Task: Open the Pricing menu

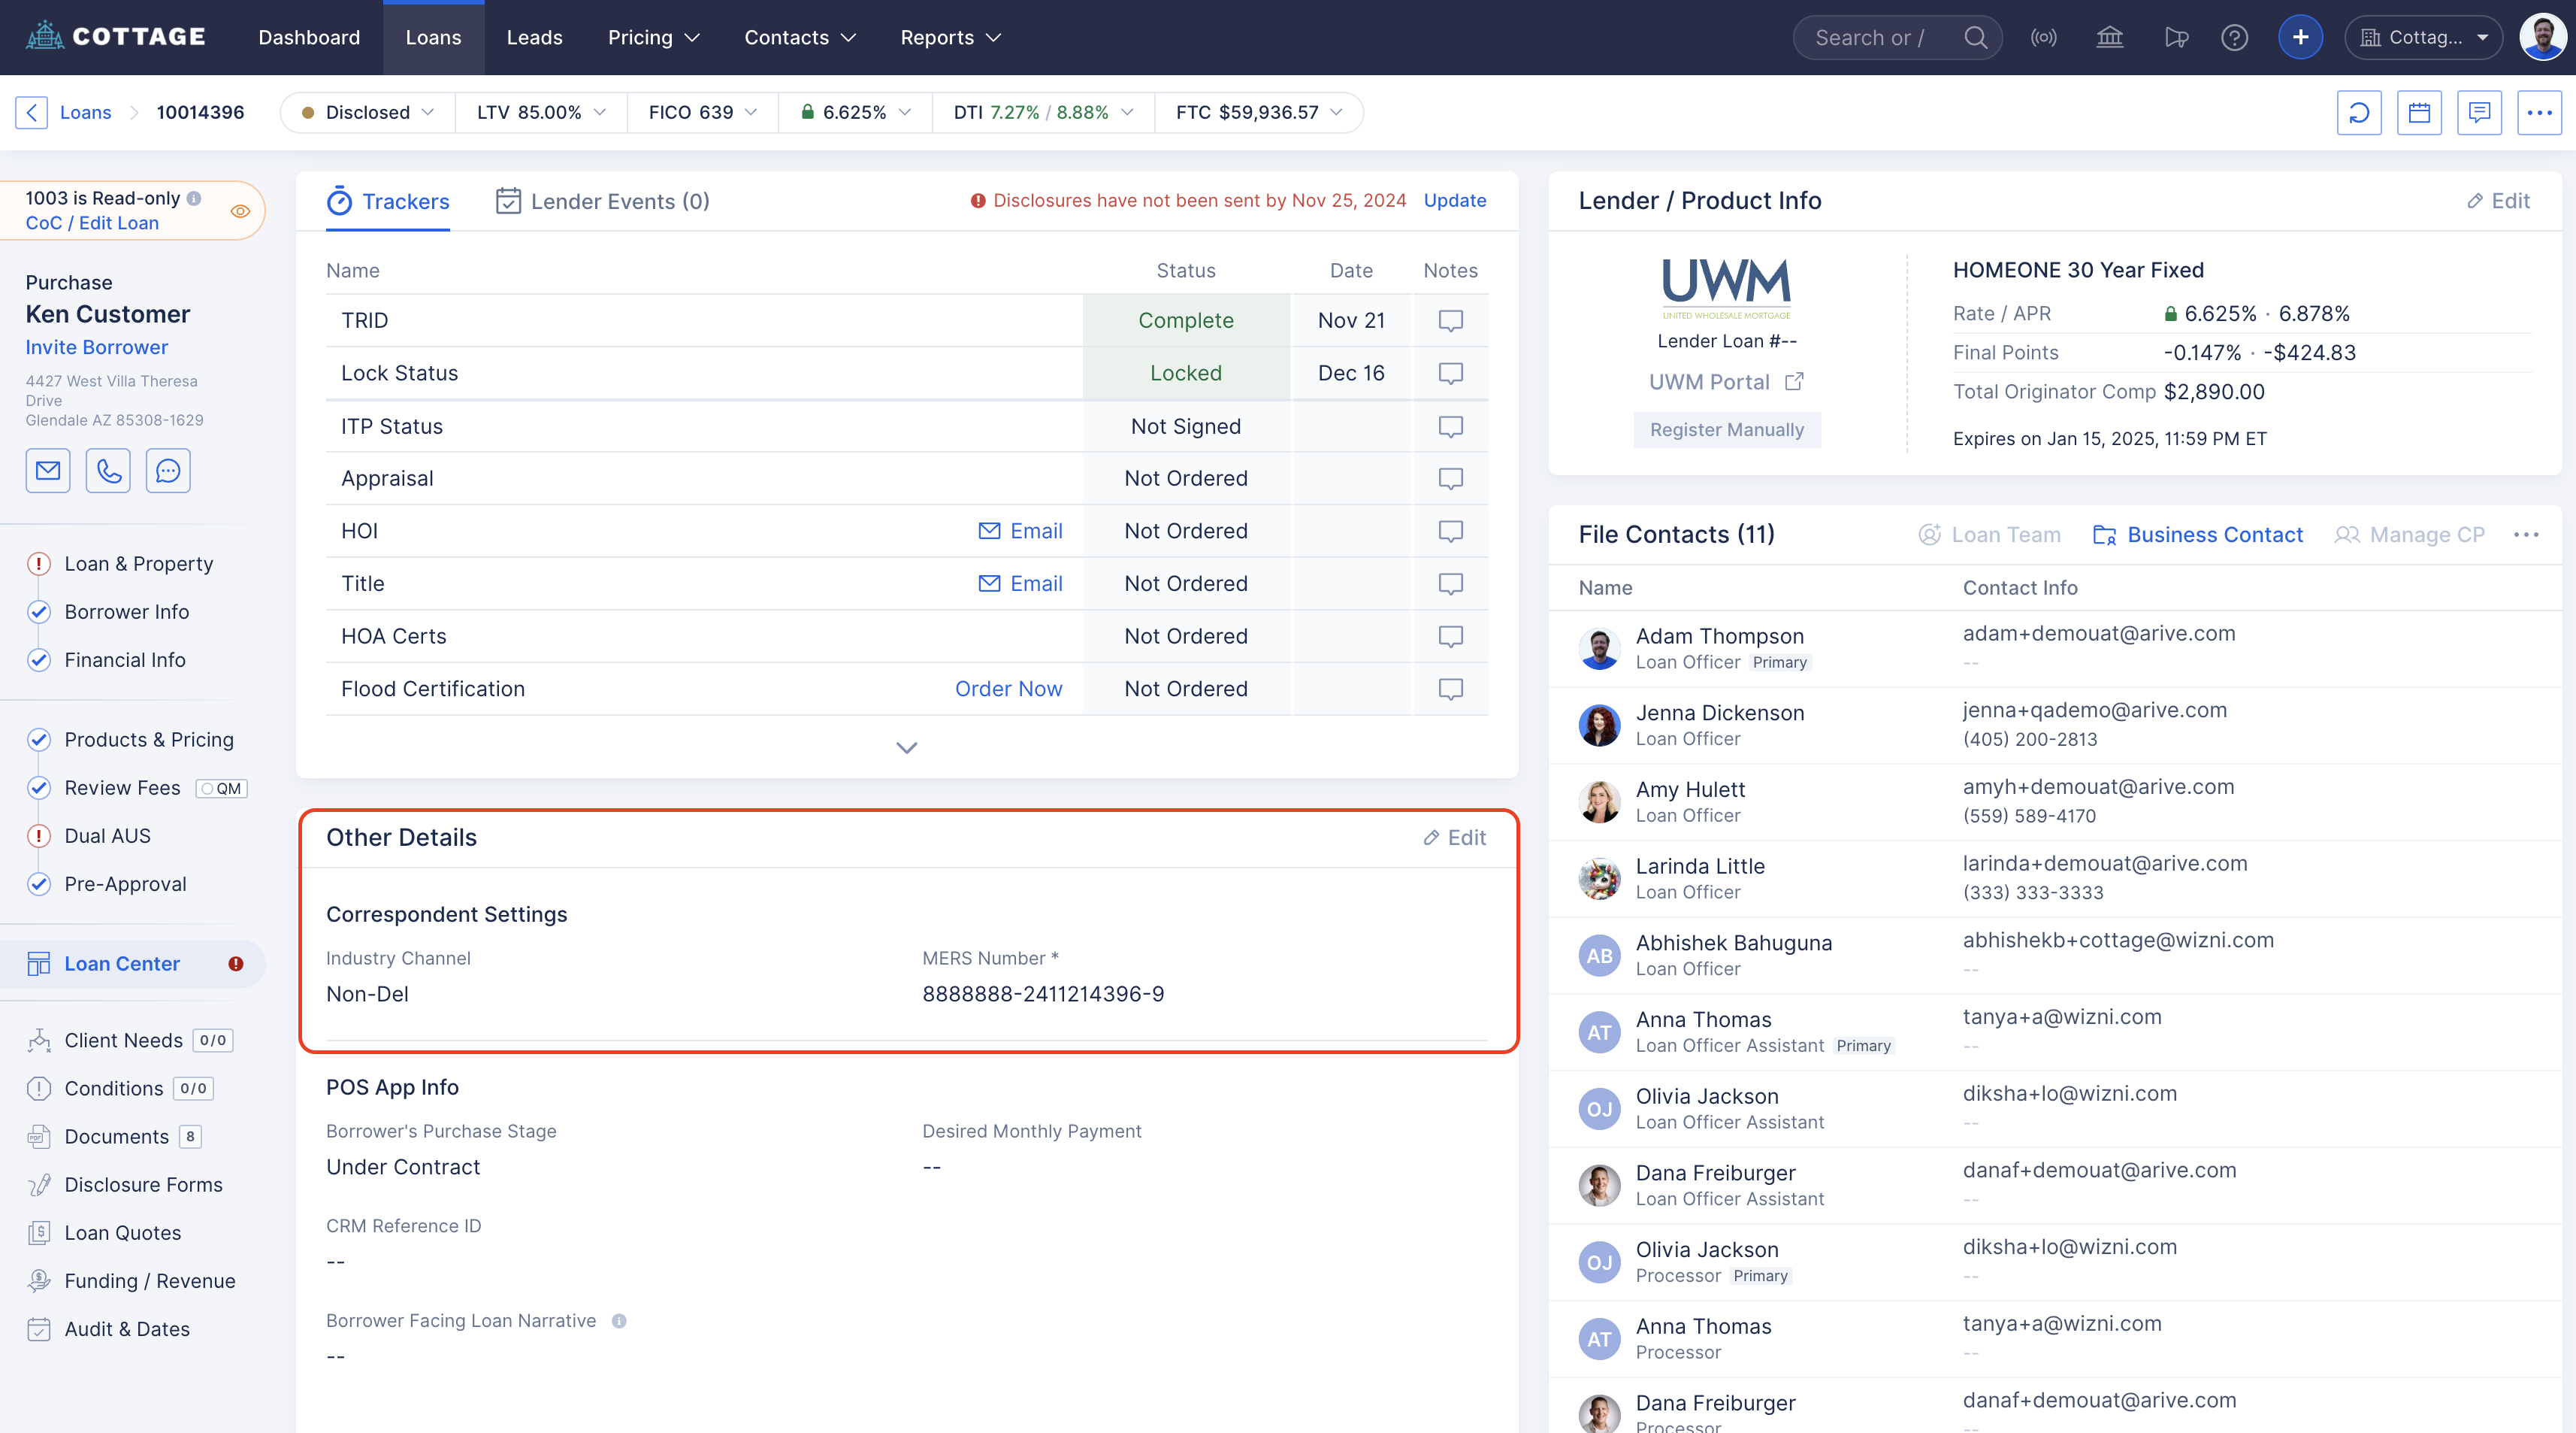Action: coord(653,37)
